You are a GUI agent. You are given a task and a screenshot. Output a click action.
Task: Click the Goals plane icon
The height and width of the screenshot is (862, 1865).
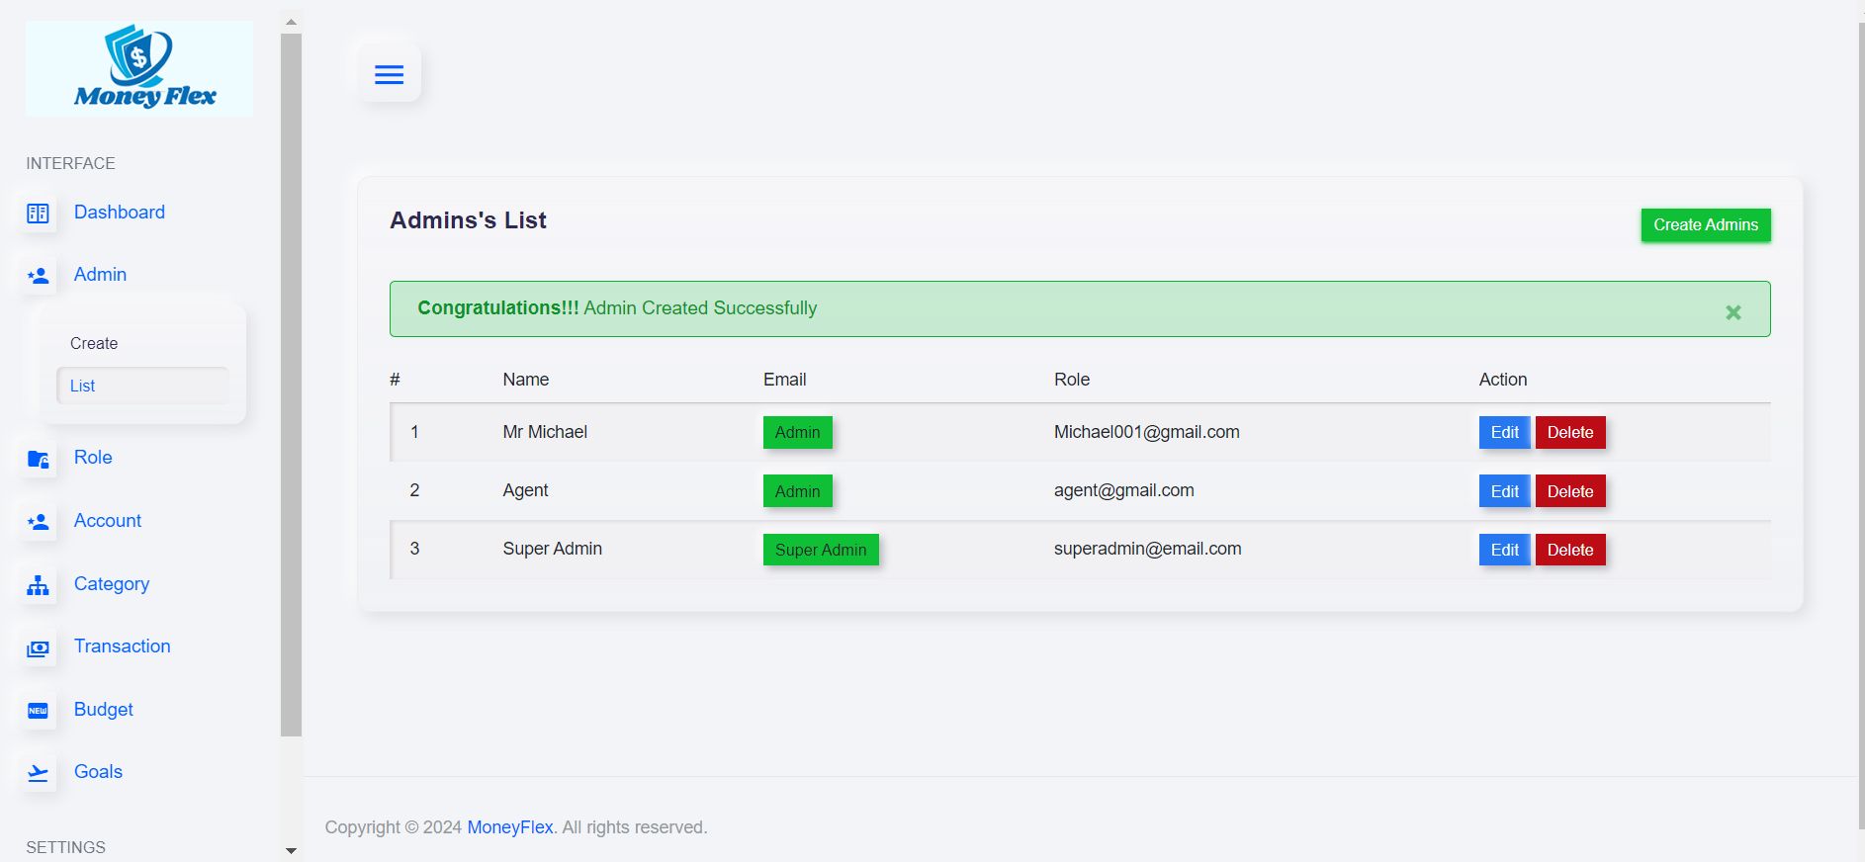[39, 773]
